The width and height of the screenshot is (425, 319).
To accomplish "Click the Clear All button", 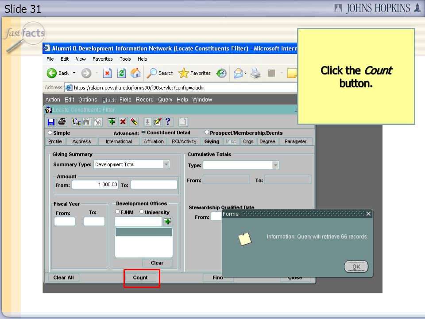I will (63, 277).
